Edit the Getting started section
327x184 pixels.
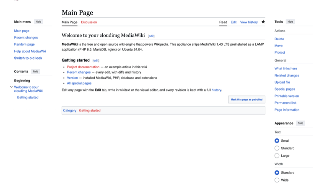(x=96, y=60)
